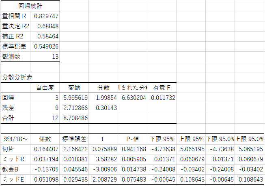Click 標準誤差 label in the 回帰統計 block

[15, 46]
